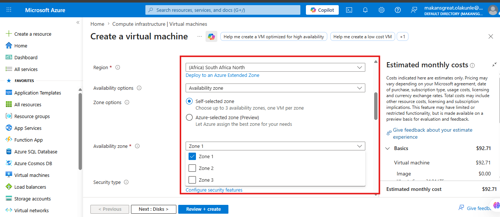Open the Cloud Shell terminal icon
This screenshot has height=217, width=500.
tap(349, 10)
